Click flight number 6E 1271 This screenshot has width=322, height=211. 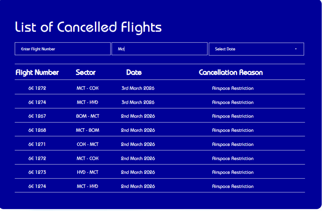coord(37,144)
